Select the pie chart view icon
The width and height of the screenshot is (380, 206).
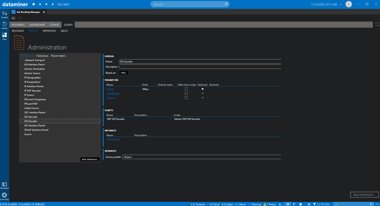(301, 204)
